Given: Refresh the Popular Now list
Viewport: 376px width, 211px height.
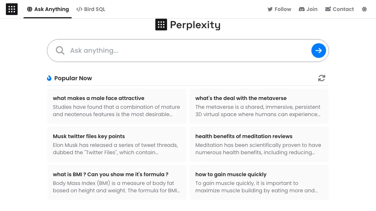Looking at the screenshot, I should [x=322, y=78].
